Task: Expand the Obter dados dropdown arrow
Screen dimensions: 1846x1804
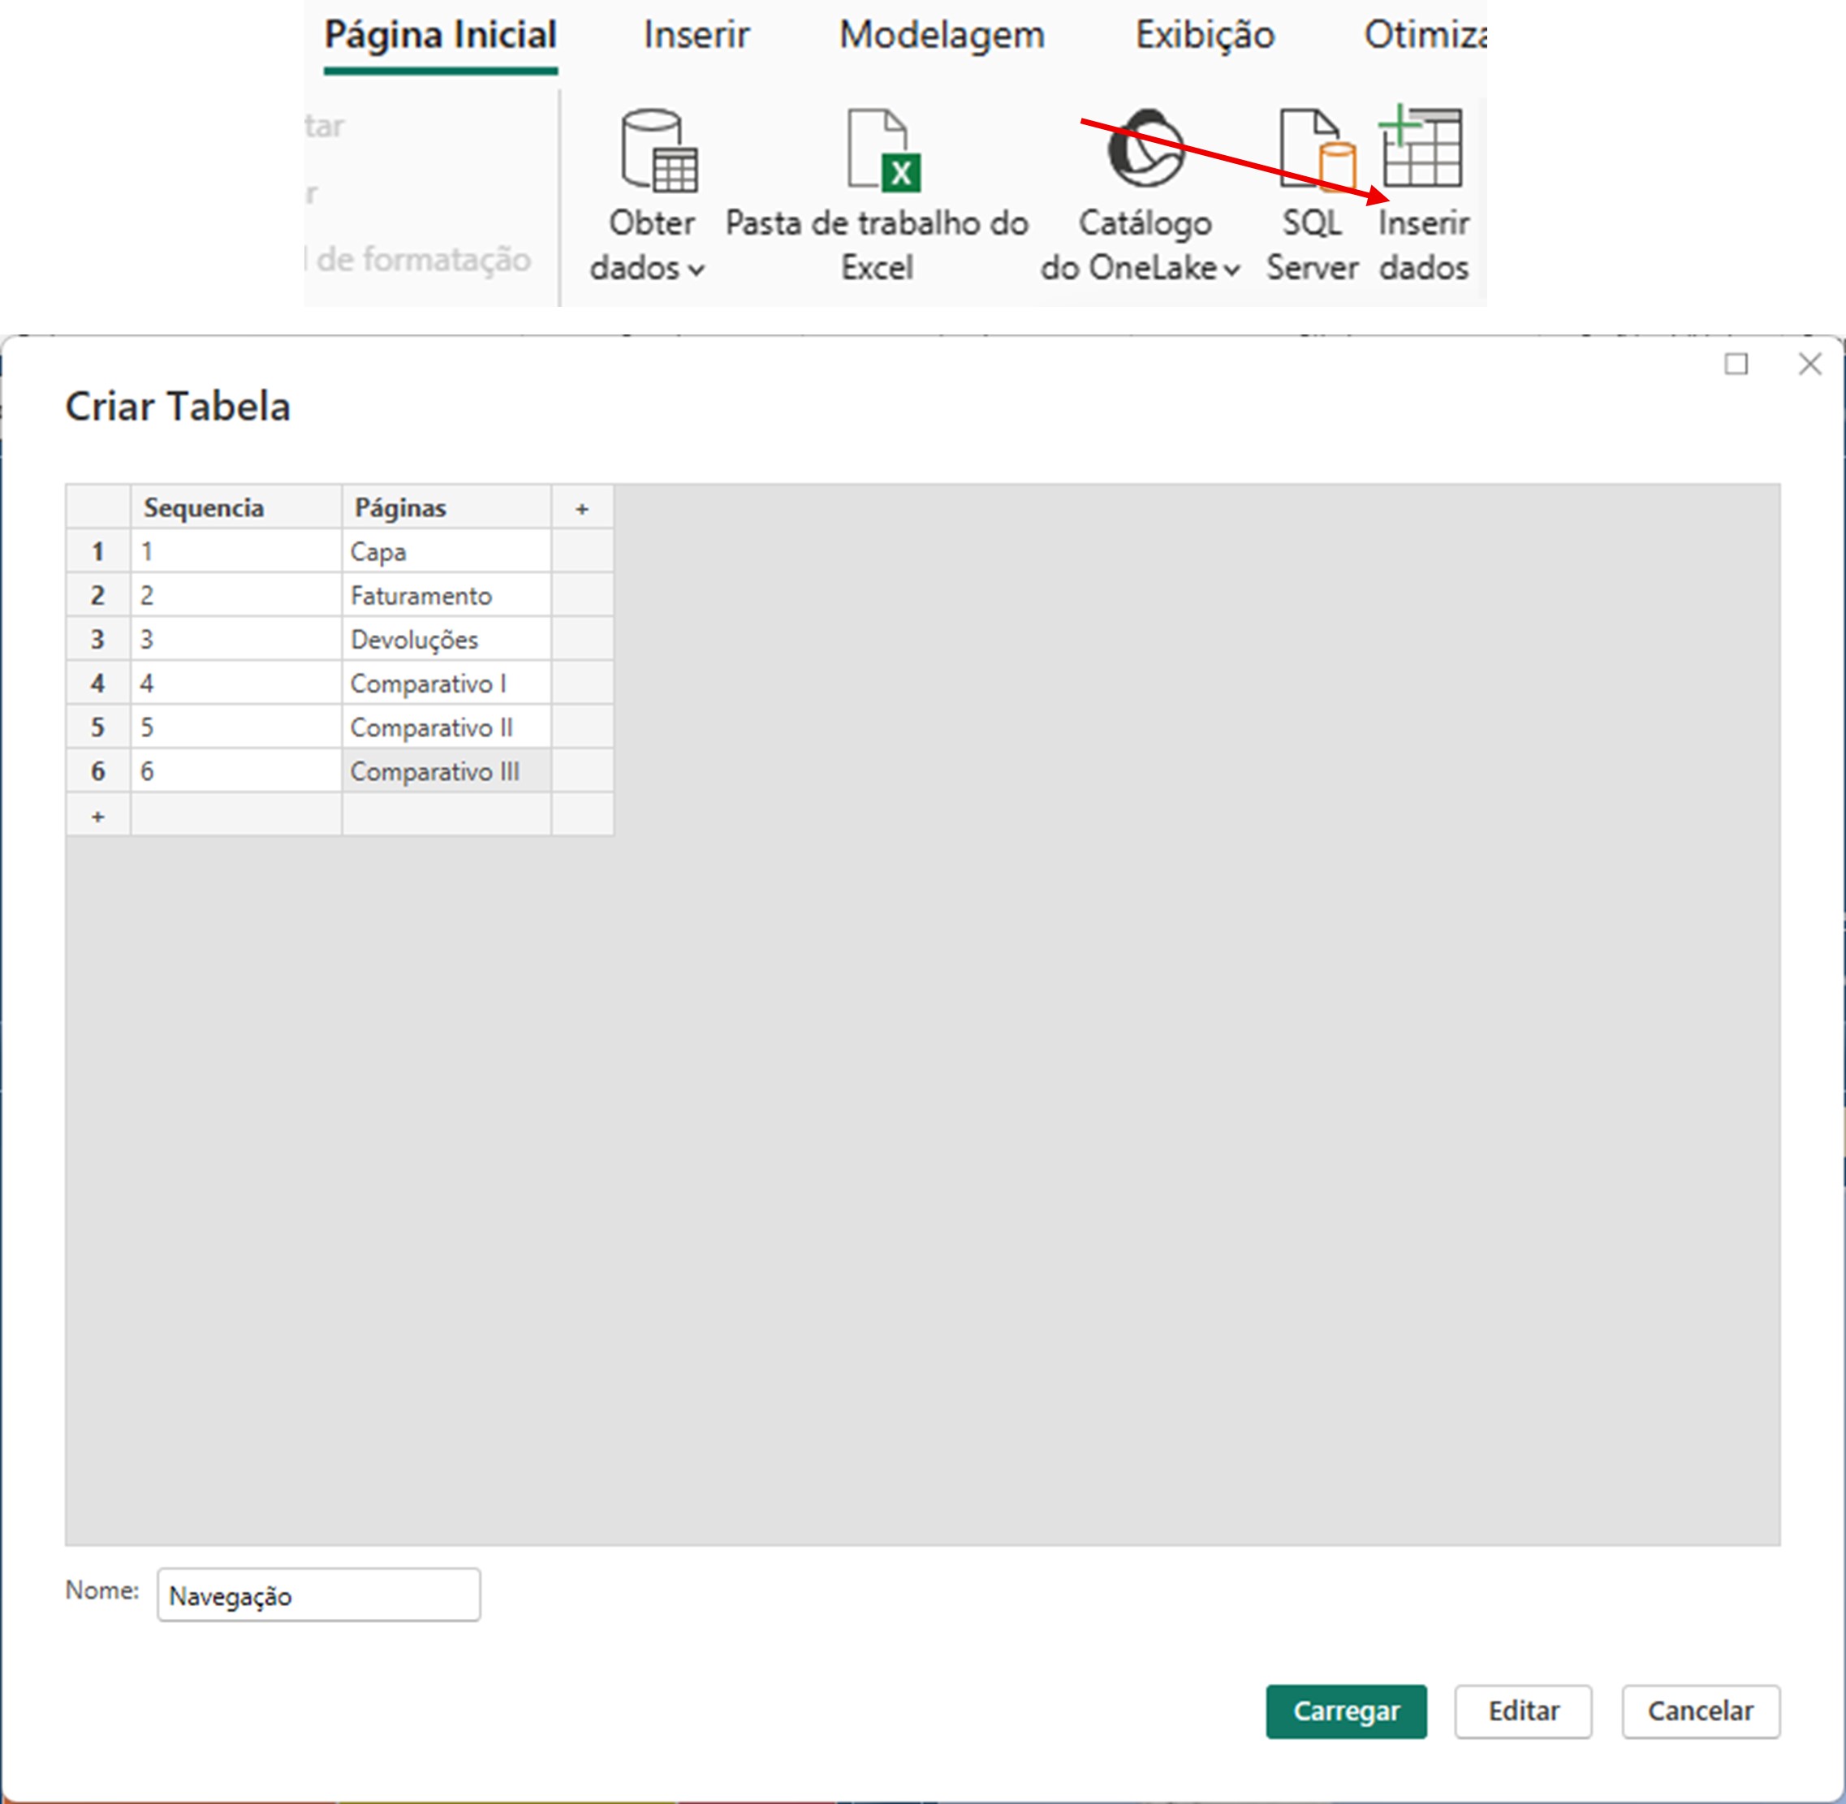Action: 697,270
